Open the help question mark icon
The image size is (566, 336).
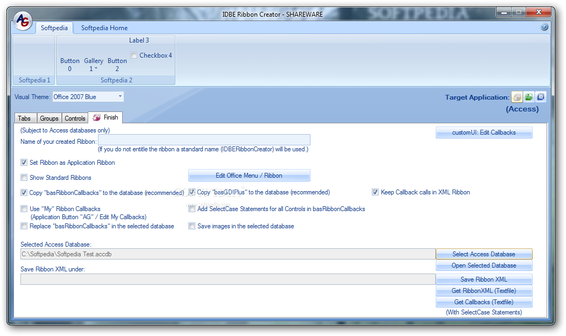544,27
